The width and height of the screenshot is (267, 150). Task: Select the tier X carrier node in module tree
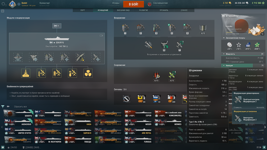pyautogui.click(x=57, y=26)
